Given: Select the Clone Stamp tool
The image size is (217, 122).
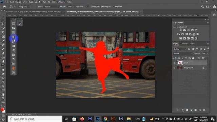Looking at the screenshot, I should [x=3, y=53].
